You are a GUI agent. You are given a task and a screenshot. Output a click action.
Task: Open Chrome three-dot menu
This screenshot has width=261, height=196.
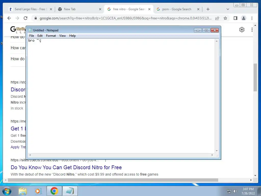point(252,18)
